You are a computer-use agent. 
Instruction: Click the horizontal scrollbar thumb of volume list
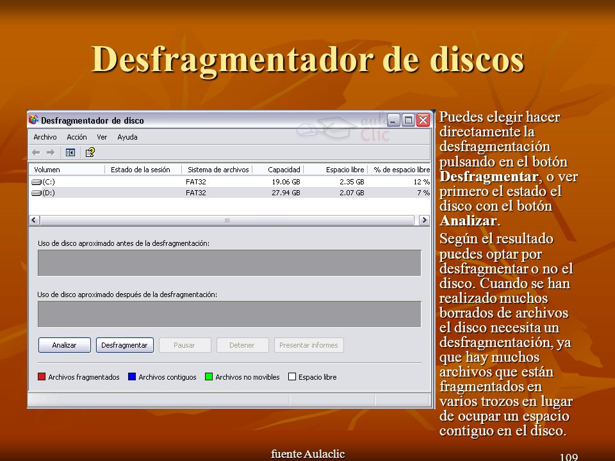[x=227, y=220]
